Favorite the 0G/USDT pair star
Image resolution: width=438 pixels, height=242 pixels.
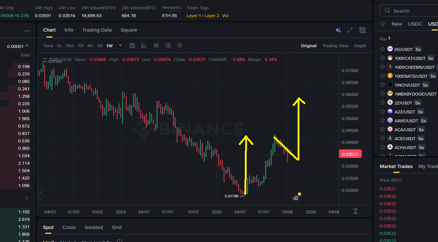[x=383, y=49]
